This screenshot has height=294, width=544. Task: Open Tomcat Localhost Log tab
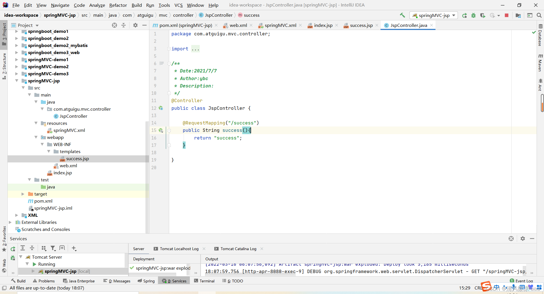coord(179,249)
